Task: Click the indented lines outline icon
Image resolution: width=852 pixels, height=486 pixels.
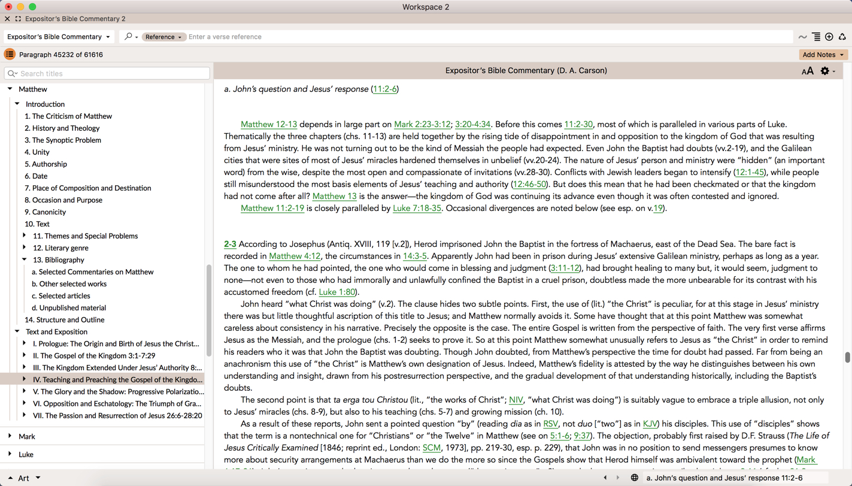Action: coord(816,37)
